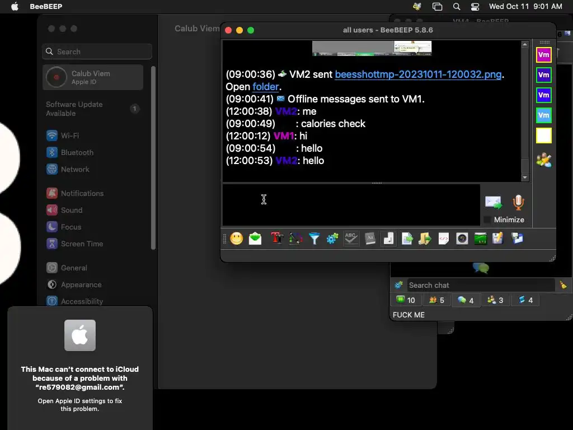This screenshot has height=430, width=573.
Task: Click the send folder icon
Action: pos(425,239)
